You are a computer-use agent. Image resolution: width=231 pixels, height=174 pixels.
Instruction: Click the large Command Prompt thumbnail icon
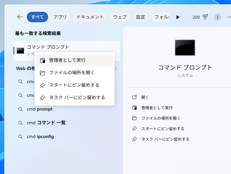185,48
